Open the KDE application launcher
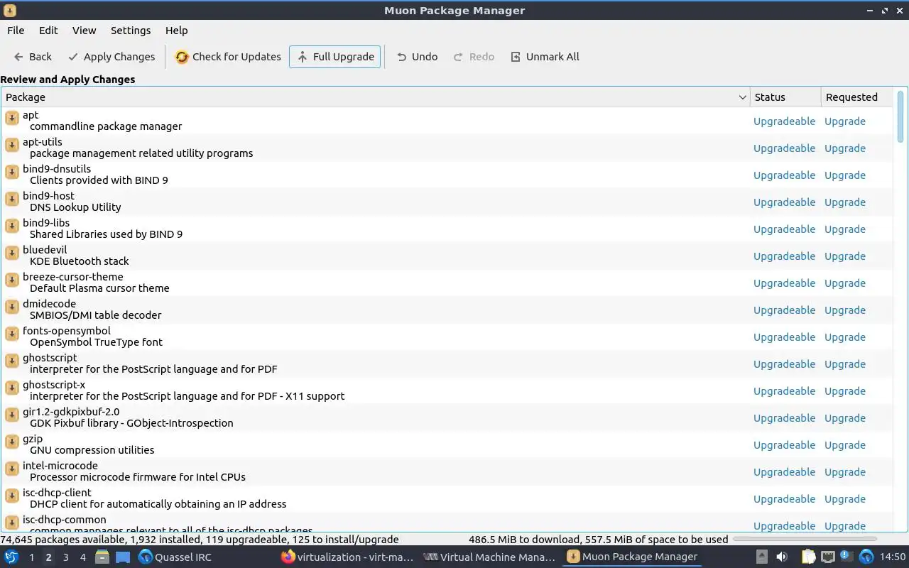The image size is (909, 568). (11, 557)
